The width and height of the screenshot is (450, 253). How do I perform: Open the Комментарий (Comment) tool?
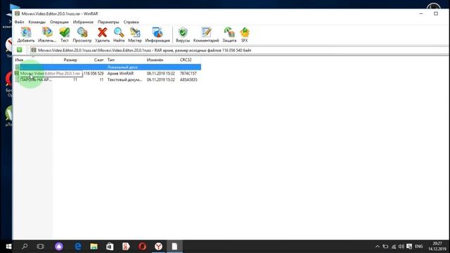tap(206, 34)
